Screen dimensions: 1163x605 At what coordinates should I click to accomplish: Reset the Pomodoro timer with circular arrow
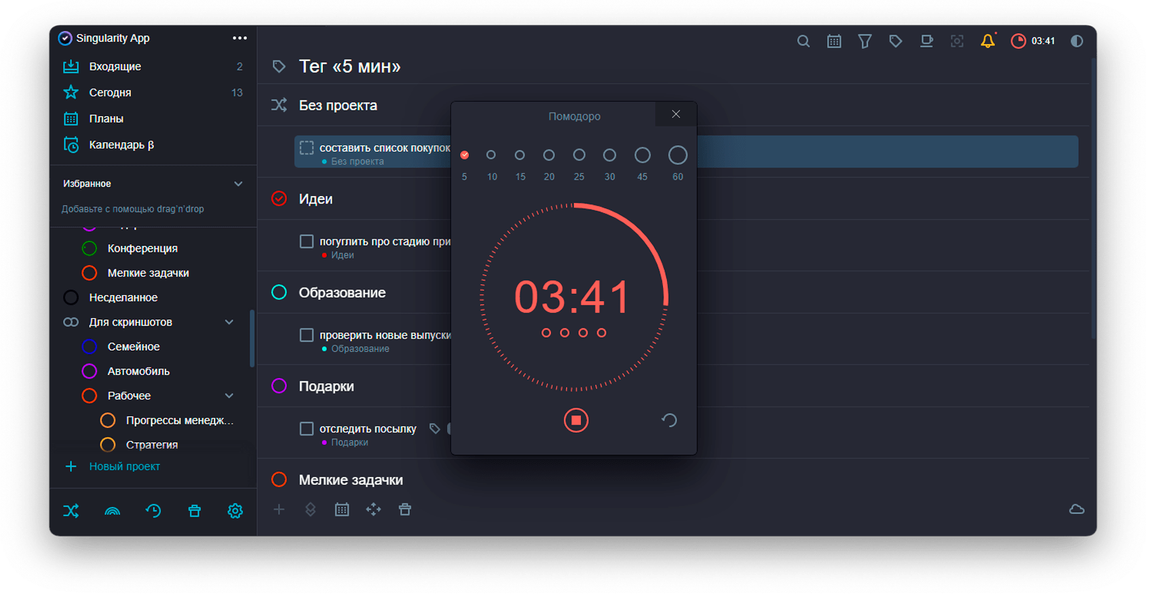(669, 421)
